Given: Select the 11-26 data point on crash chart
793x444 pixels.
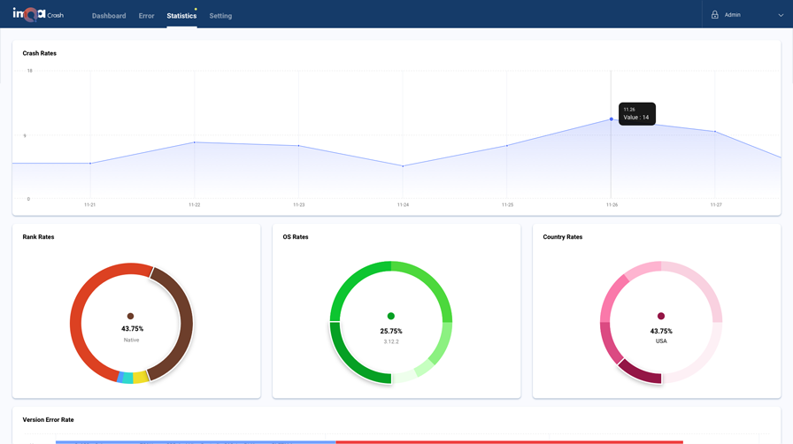Looking at the screenshot, I should pos(611,119).
